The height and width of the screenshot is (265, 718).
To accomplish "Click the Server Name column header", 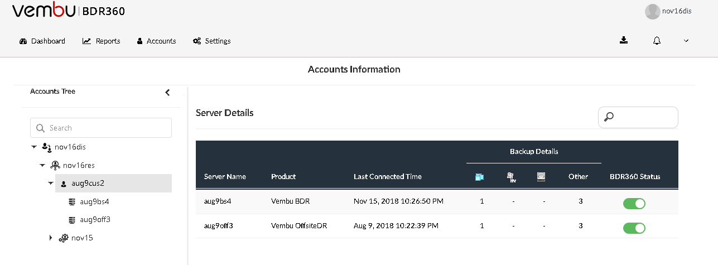I will coord(225,176).
